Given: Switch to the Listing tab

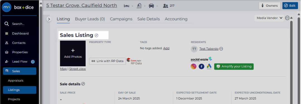Looking at the screenshot, I should (63, 19).
